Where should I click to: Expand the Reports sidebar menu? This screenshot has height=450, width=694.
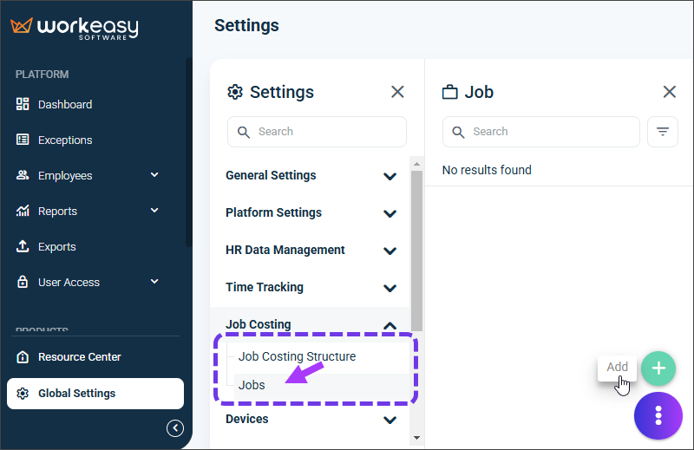tap(154, 210)
